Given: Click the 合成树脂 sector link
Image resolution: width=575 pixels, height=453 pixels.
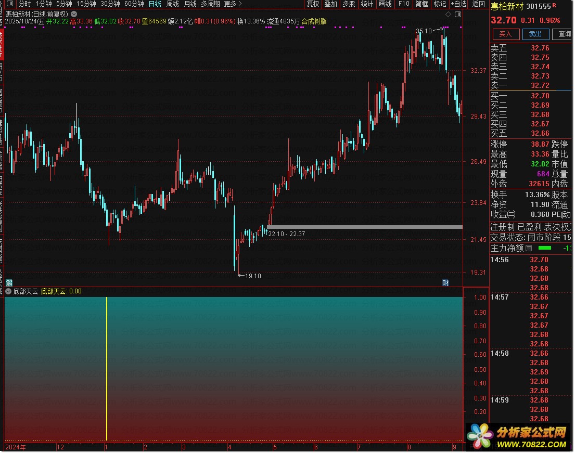Looking at the screenshot, I should pos(314,21).
